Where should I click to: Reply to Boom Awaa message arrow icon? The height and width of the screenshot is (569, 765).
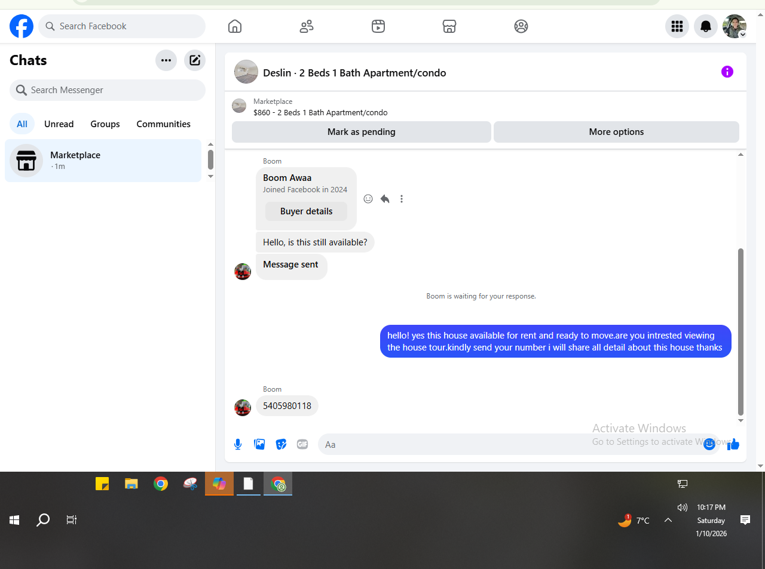pos(385,199)
